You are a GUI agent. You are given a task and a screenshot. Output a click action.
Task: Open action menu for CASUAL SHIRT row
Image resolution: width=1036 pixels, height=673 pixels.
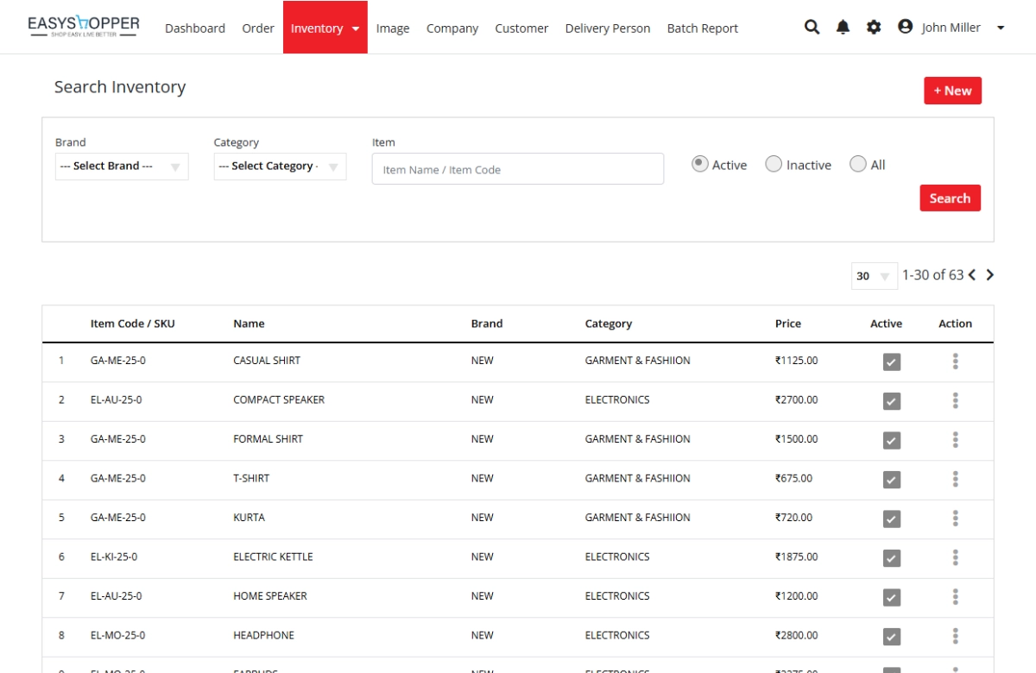[x=955, y=362]
